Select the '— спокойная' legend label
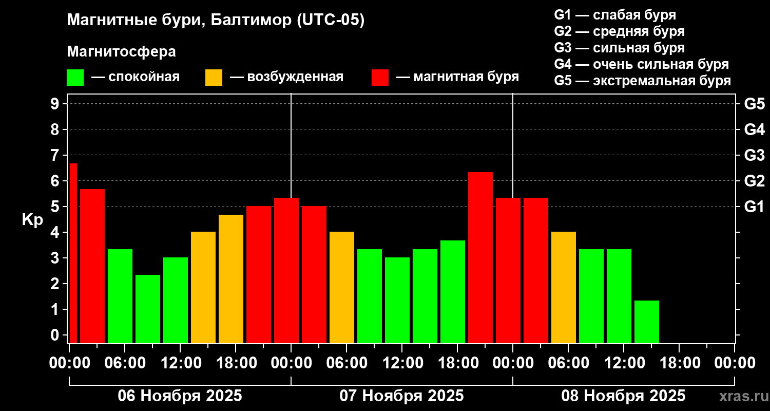Viewport: 770px width, 411px height. pyautogui.click(x=136, y=77)
